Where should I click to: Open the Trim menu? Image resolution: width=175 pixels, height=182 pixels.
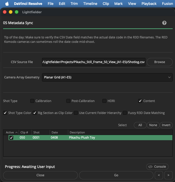tap(74, 4)
